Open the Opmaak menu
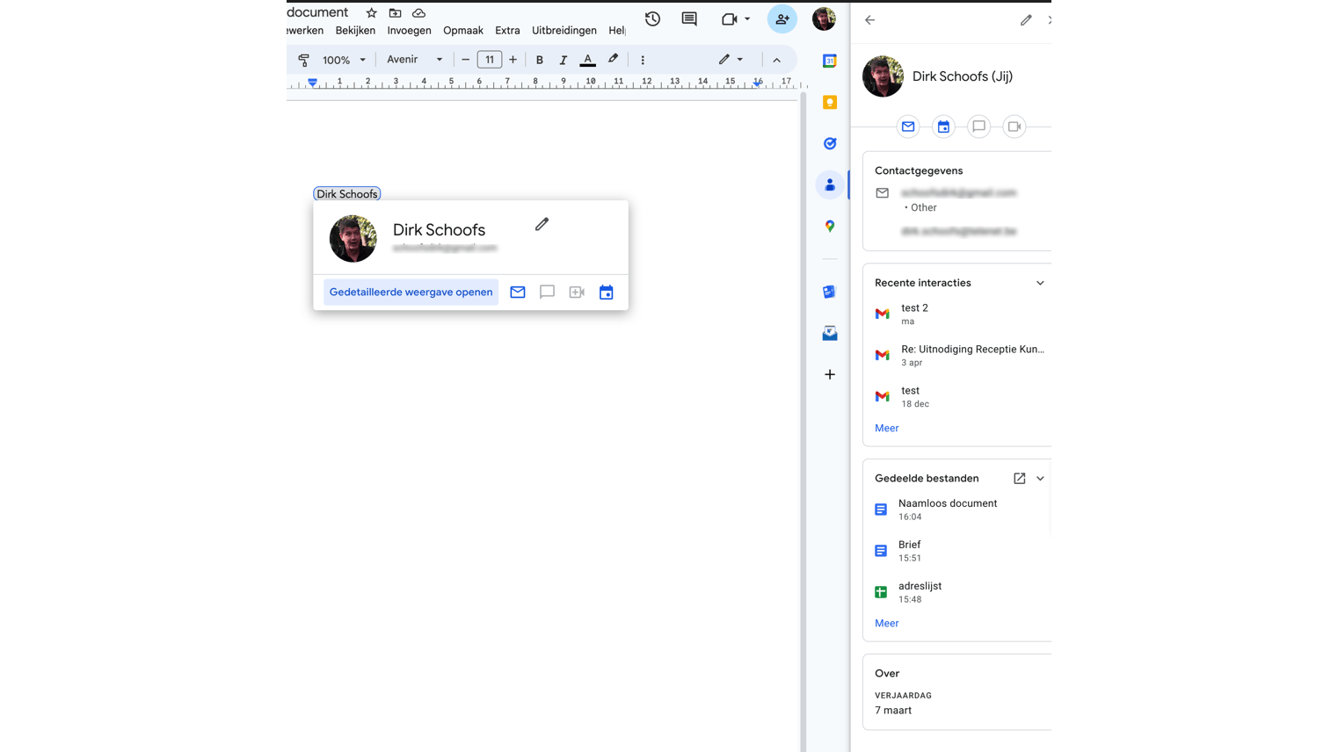Viewport: 1338px width, 752px height. click(x=463, y=31)
